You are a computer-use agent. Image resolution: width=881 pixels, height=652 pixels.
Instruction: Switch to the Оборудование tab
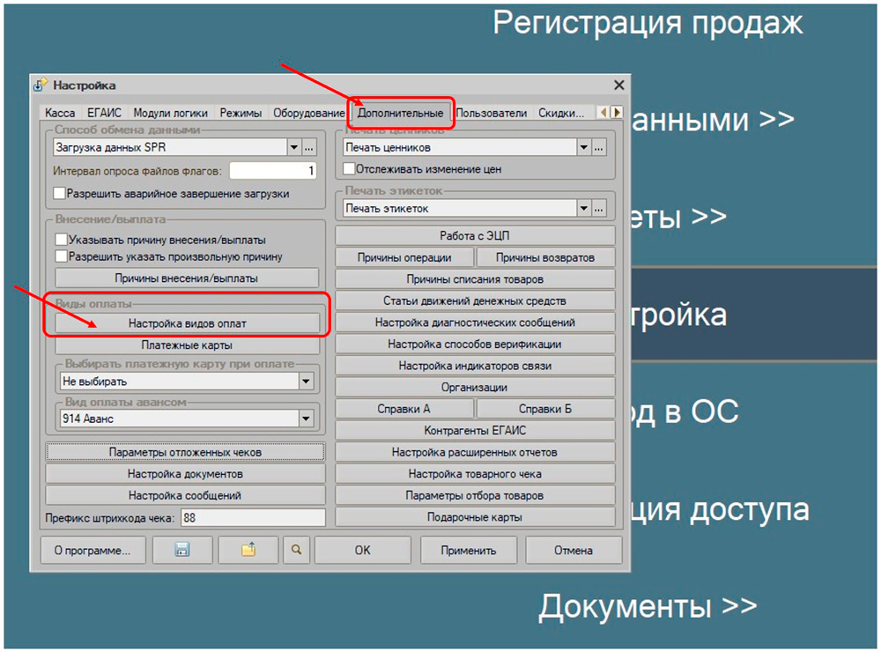(x=308, y=113)
